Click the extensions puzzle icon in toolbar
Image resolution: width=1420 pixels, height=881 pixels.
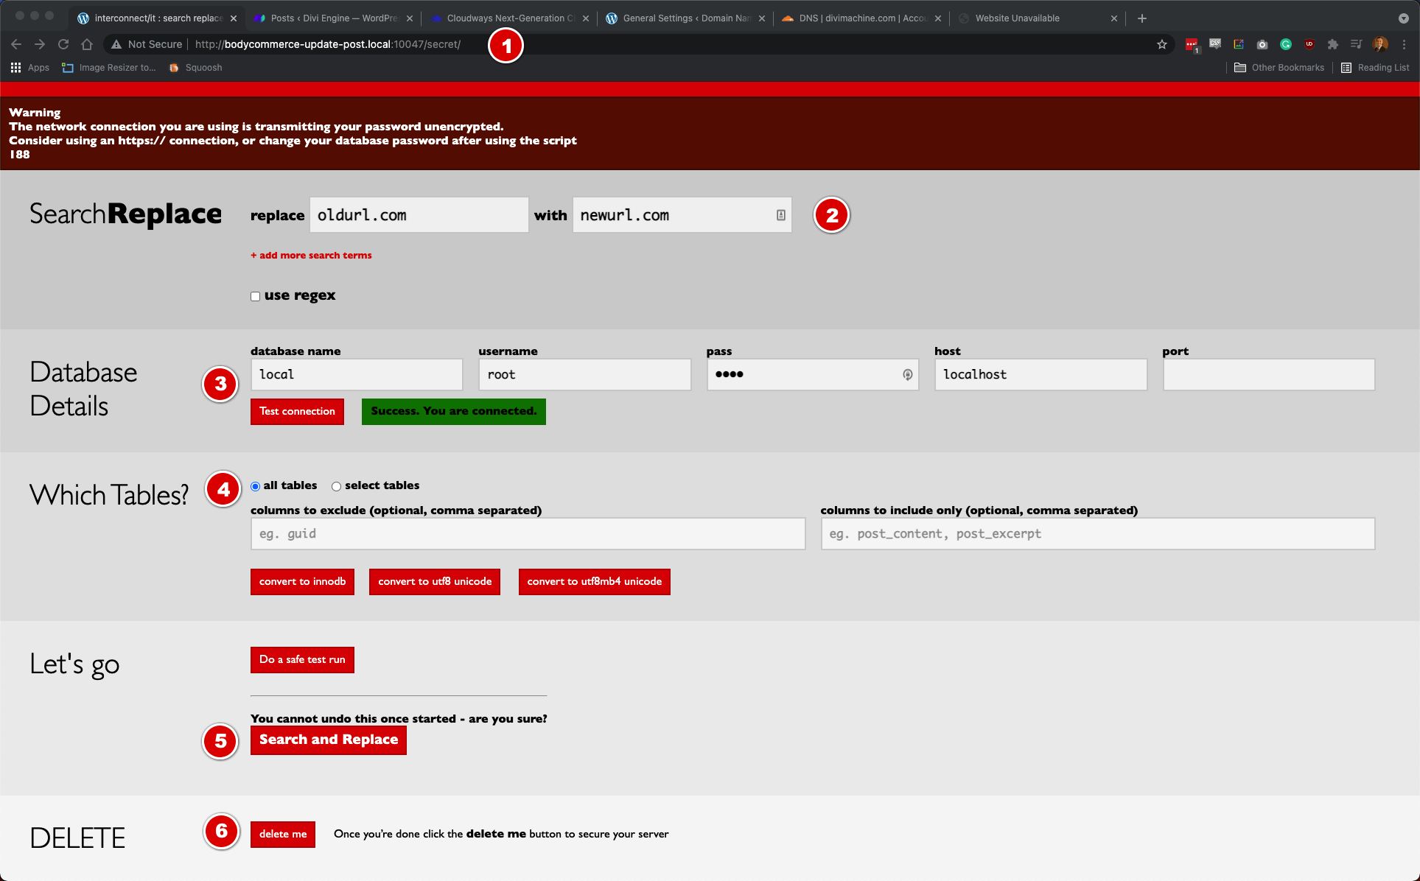pyautogui.click(x=1333, y=46)
